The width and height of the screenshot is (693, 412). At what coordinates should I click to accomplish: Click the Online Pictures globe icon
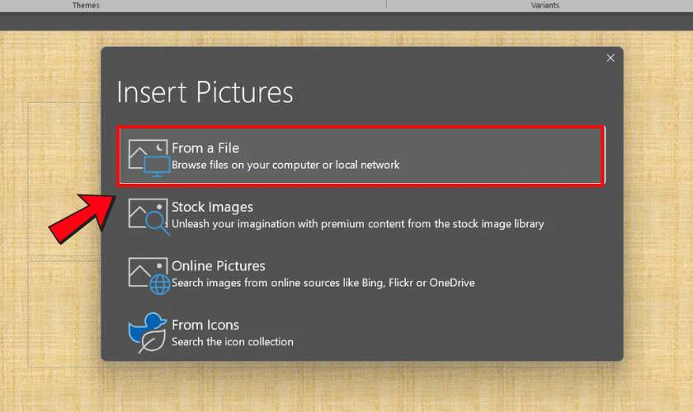(159, 283)
